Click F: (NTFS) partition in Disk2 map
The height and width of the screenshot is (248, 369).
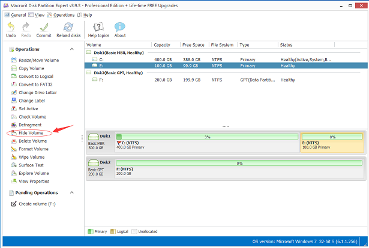(239, 169)
